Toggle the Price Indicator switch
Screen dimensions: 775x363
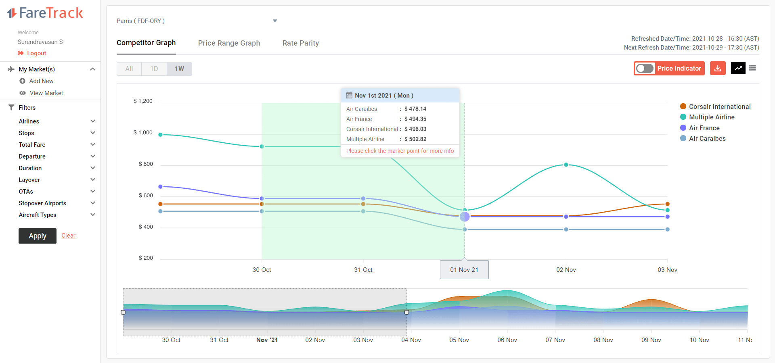(645, 69)
